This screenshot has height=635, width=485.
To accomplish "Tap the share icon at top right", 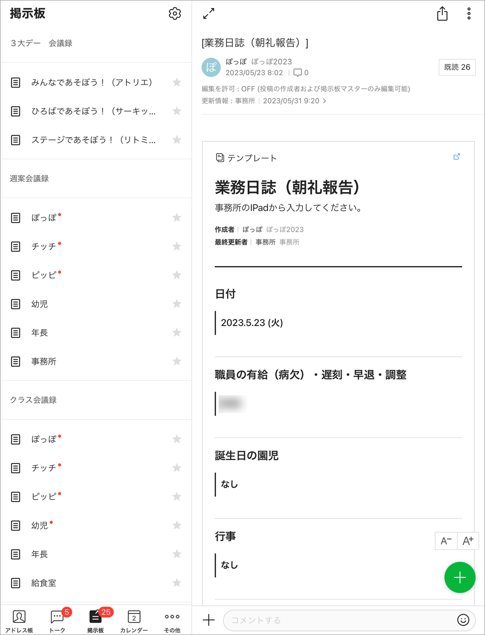I will click(x=442, y=14).
